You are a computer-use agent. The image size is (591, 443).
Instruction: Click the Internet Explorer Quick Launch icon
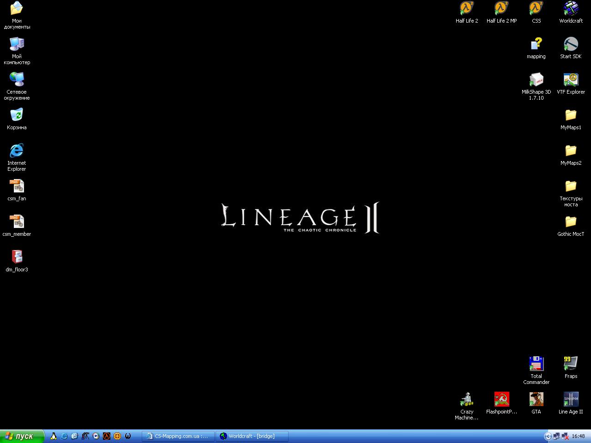point(64,436)
